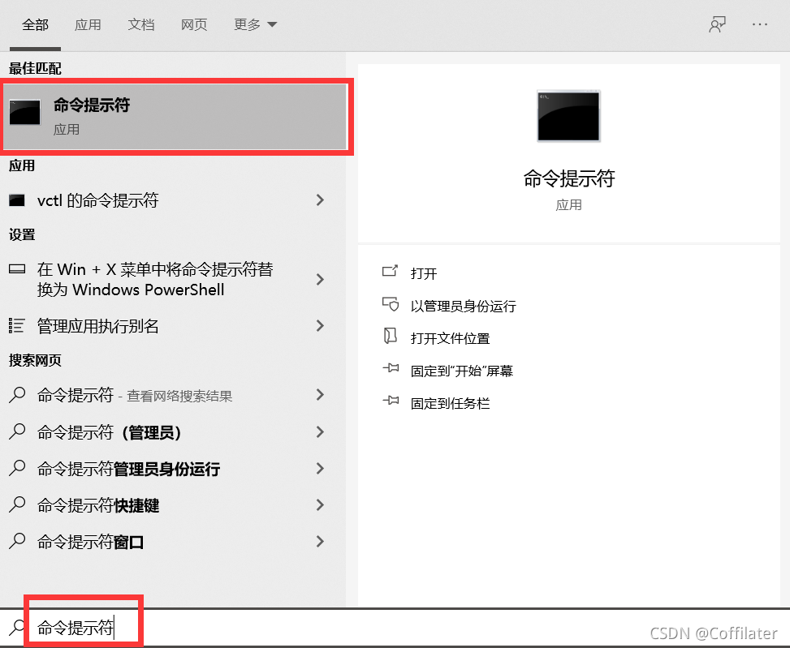Click the small Command Prompt icon in best match

tap(24, 112)
